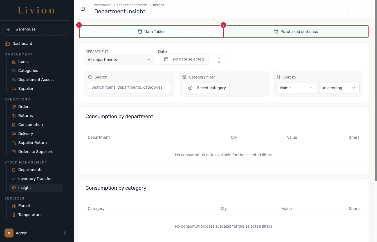The image size is (377, 242).
Task: Click the Categories grid icon
Action: tap(14, 71)
